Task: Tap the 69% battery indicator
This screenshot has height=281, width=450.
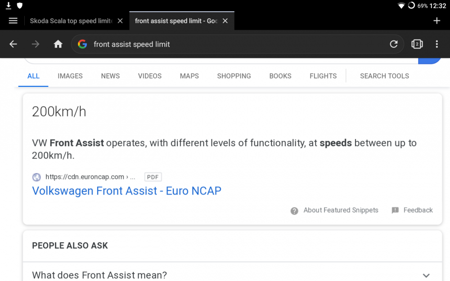Action: 422,6
